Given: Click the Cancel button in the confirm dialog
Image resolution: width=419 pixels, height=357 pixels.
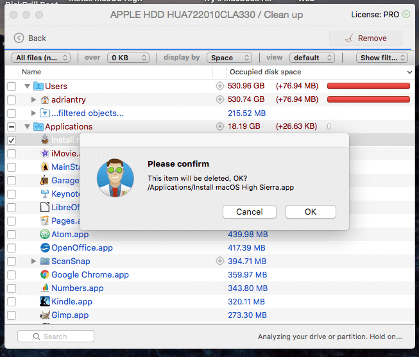Looking at the screenshot, I should (250, 212).
